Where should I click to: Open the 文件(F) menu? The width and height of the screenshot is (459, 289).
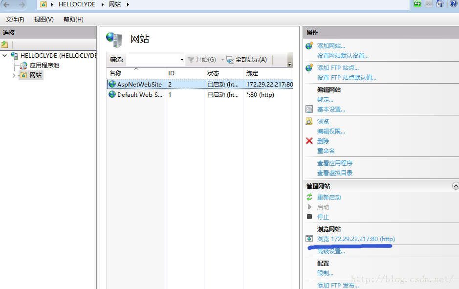15,20
